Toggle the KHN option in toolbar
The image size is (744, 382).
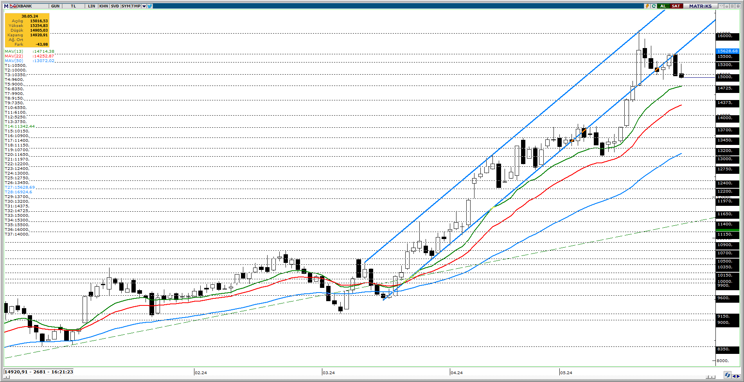(104, 6)
